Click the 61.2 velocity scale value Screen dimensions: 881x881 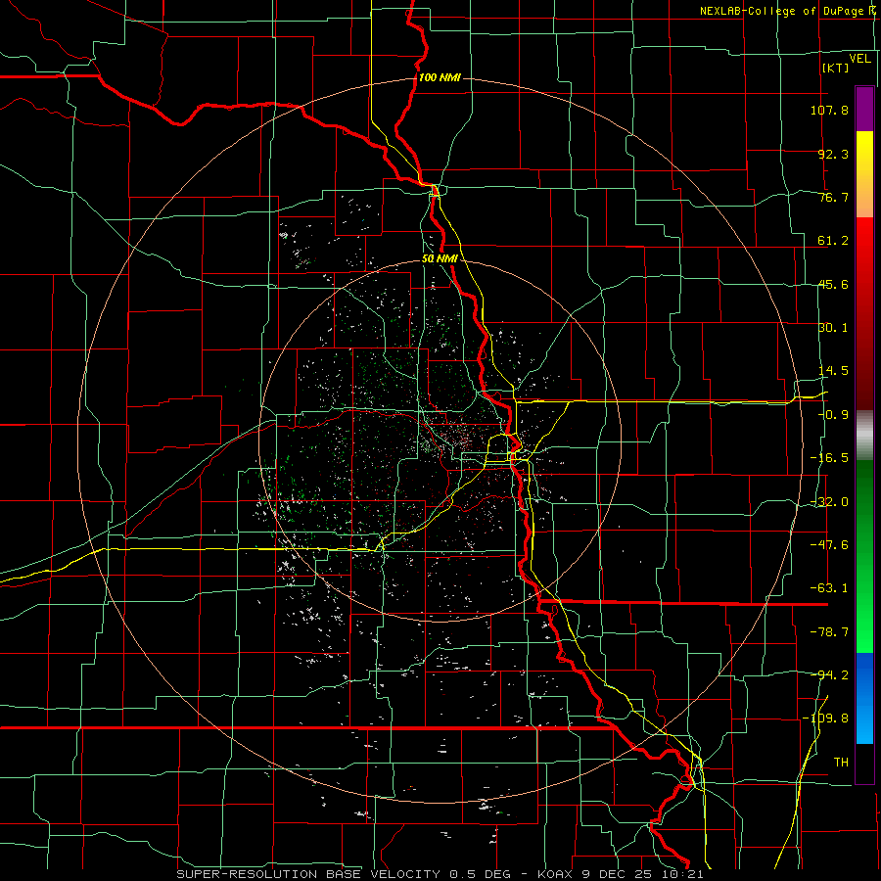click(833, 241)
